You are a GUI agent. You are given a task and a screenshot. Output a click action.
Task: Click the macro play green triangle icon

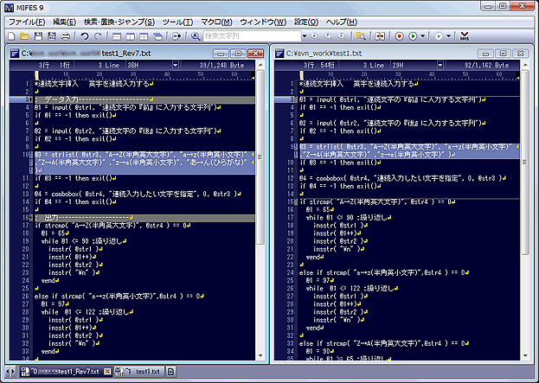tap(413, 36)
